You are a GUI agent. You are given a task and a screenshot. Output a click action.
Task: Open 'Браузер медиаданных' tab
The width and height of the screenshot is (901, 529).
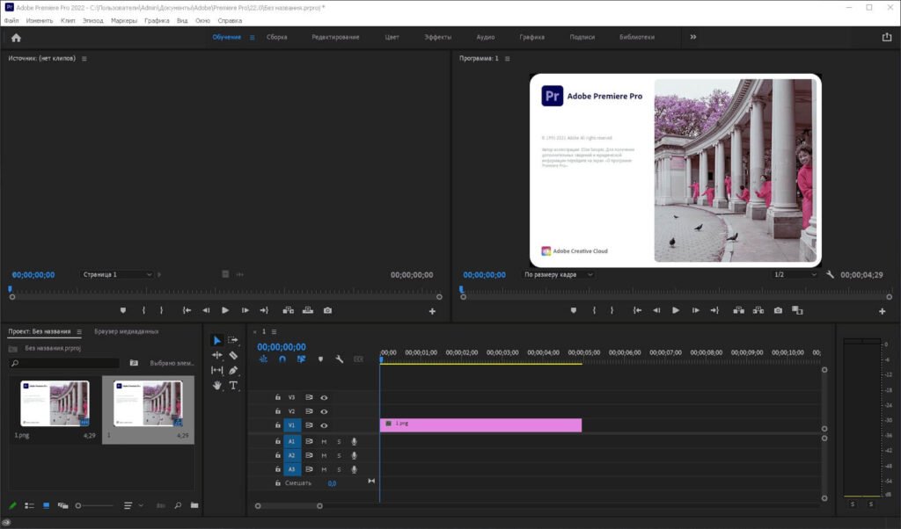127,331
